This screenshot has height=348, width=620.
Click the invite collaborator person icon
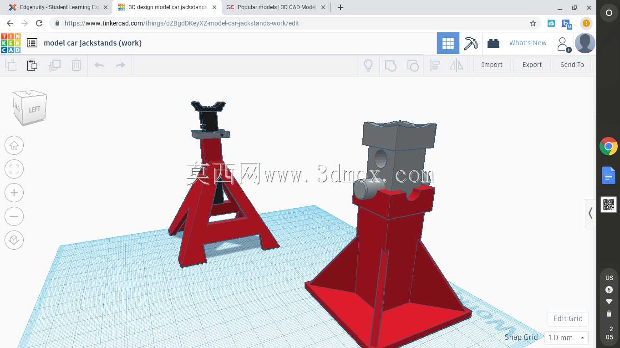[x=564, y=44]
